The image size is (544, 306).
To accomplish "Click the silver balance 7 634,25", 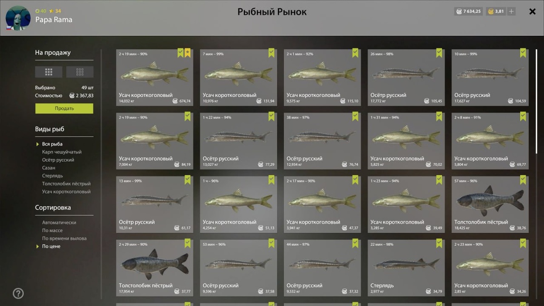I will point(469,11).
